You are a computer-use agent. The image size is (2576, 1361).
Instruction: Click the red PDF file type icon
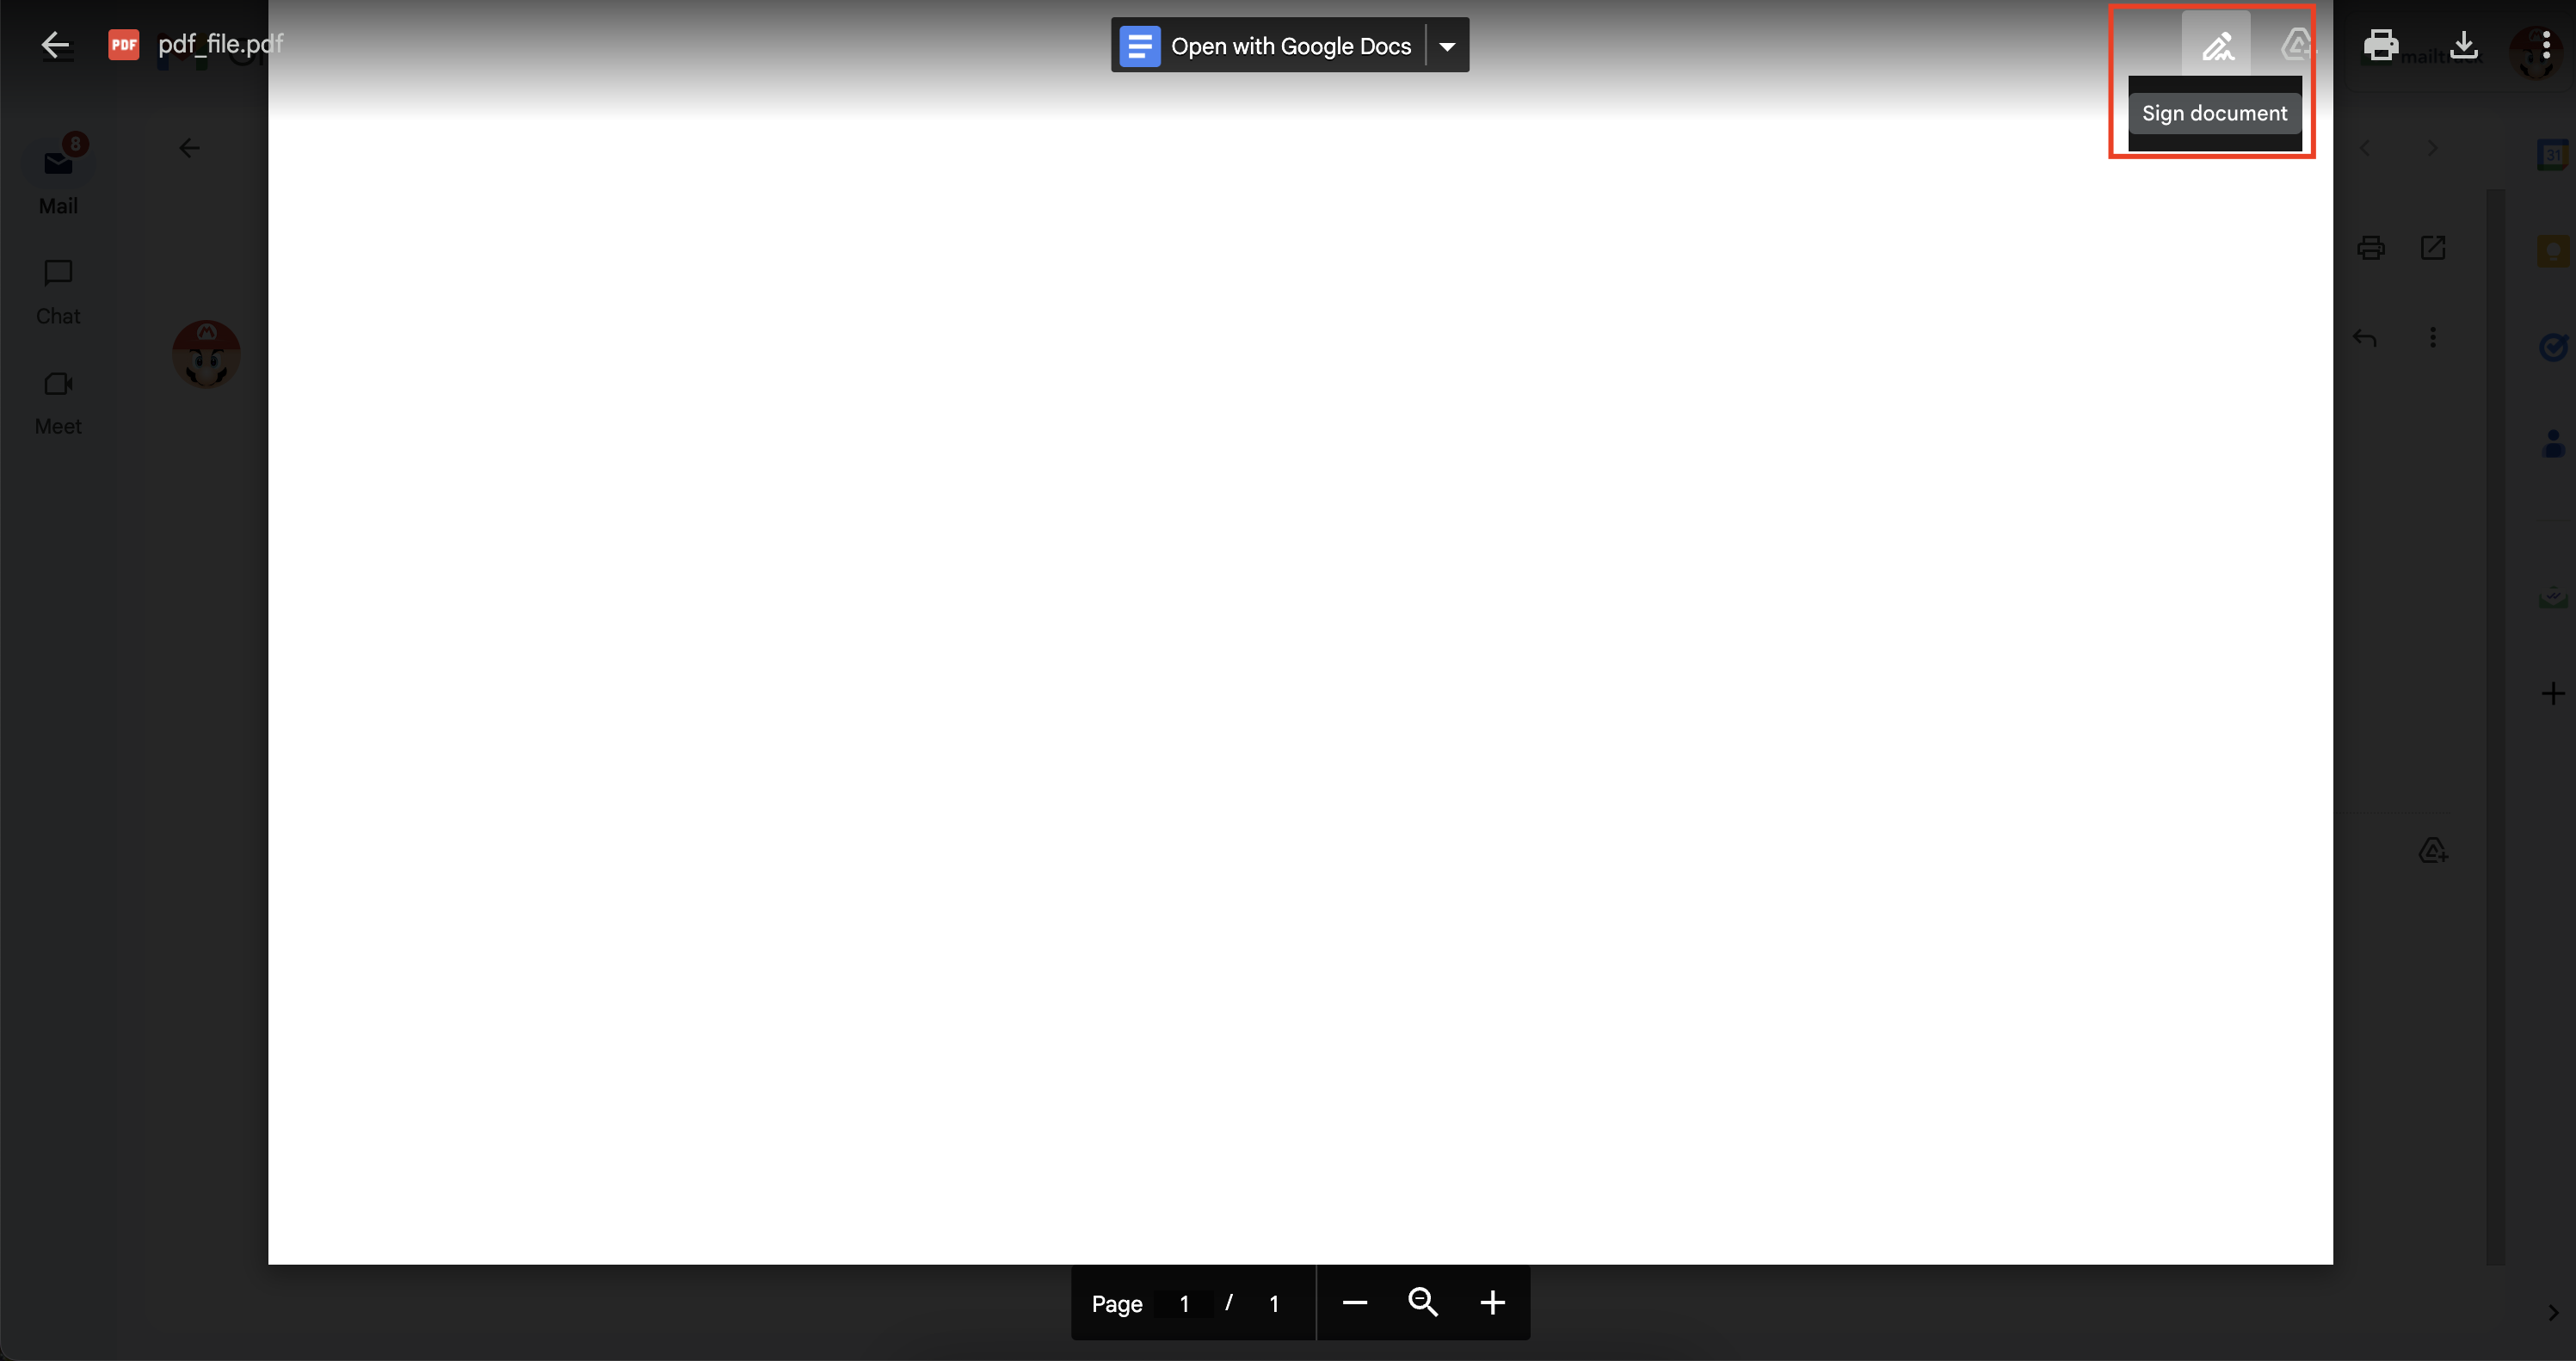pyautogui.click(x=123, y=44)
